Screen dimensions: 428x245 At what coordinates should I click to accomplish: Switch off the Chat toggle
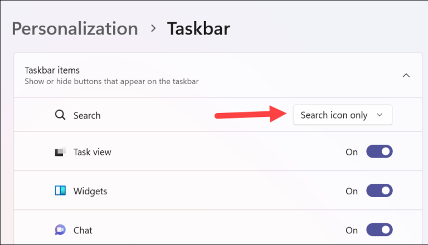coord(380,230)
